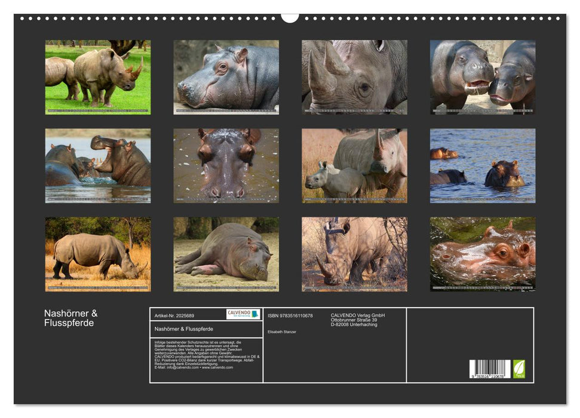This screenshot has height=418, width=580.
Task: Open the two rhinos on green grass photo
Action: pyautogui.click(x=98, y=77)
